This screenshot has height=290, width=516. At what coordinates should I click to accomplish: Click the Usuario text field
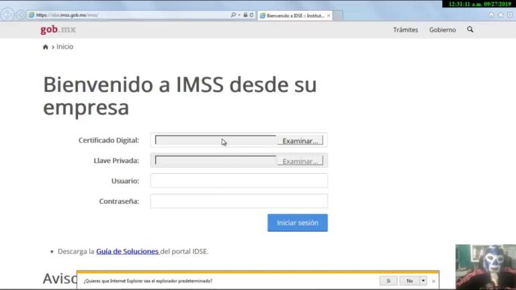pyautogui.click(x=239, y=181)
